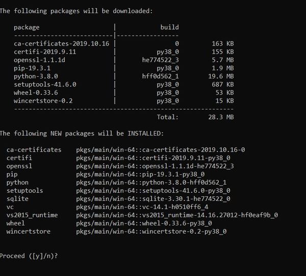Click the 'will be downloaded' heading line
306x276 pixels.
[x=76, y=11]
